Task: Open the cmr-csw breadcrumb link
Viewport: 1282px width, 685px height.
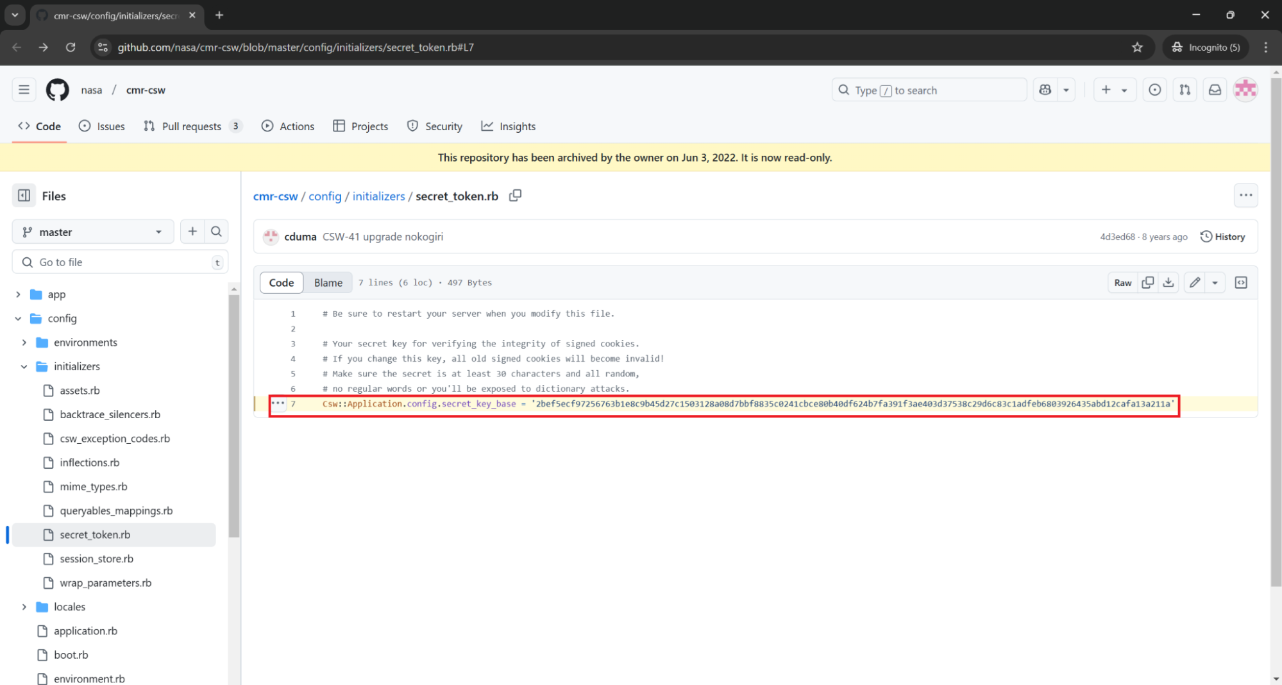Action: point(275,196)
